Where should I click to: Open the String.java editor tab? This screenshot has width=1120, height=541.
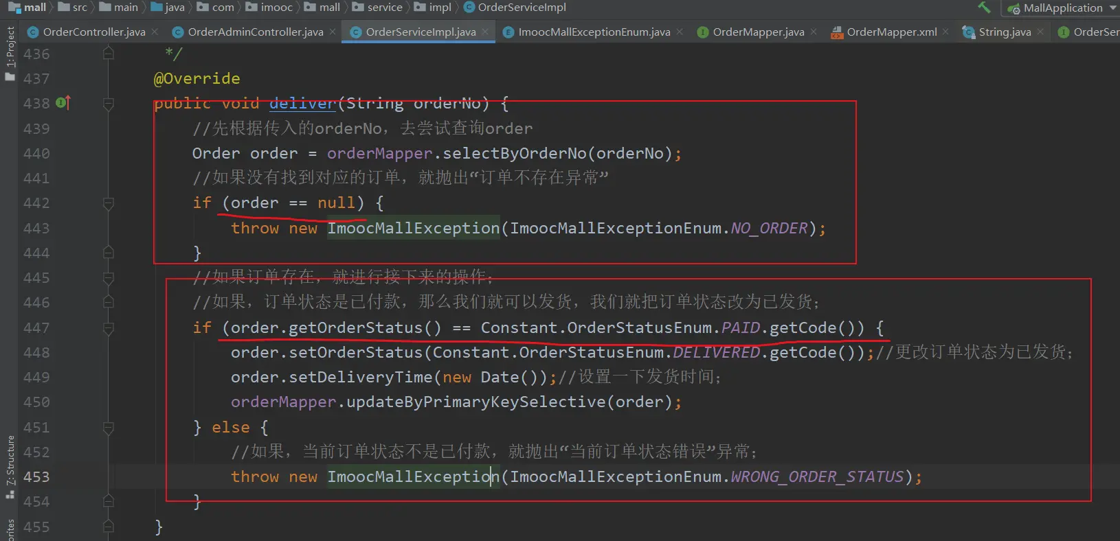1004,32
